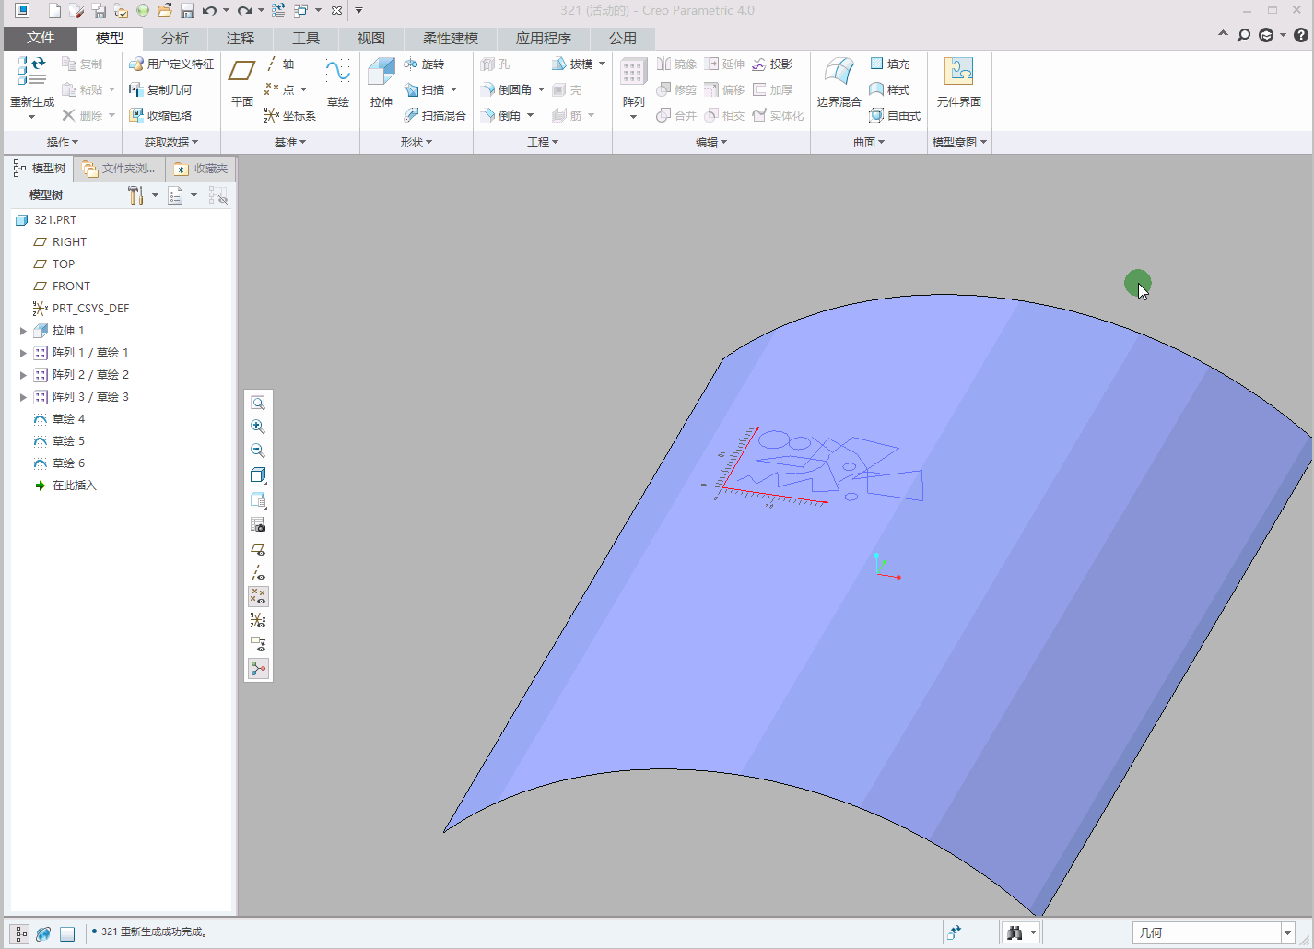Select the Revolve (旋转) tool
The width and height of the screenshot is (1314, 949).
pyautogui.click(x=424, y=64)
